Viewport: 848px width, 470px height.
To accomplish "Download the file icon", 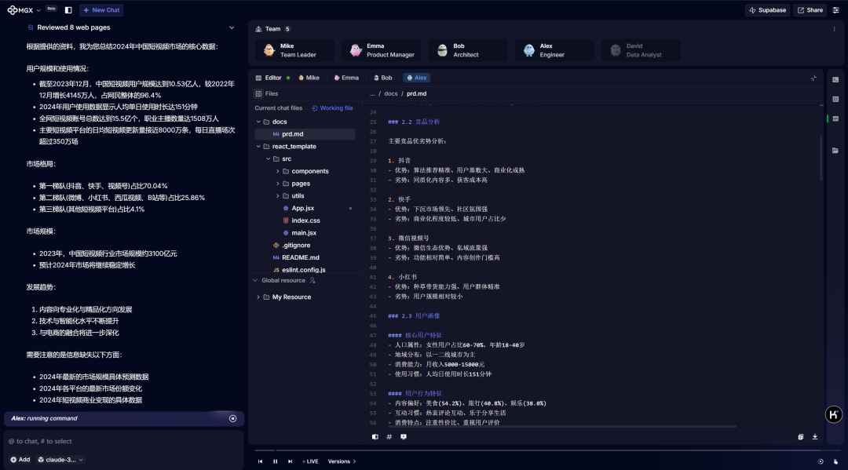I will pos(815,437).
